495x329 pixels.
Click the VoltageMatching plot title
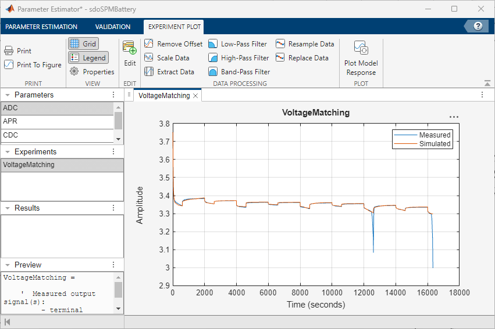(316, 113)
